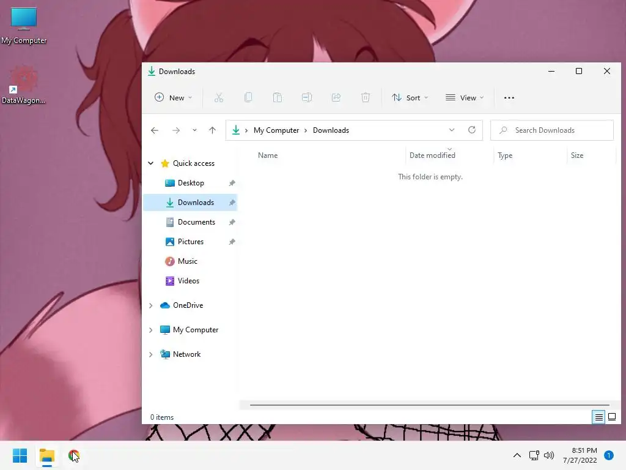Collapse the Quick access tree
Viewport: 626px width, 470px height.
pos(151,163)
